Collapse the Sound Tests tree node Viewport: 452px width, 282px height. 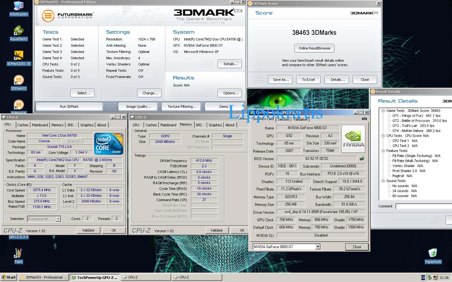click(383, 181)
